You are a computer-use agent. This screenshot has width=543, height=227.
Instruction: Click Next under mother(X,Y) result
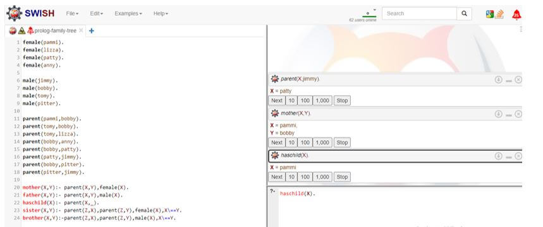click(x=277, y=143)
